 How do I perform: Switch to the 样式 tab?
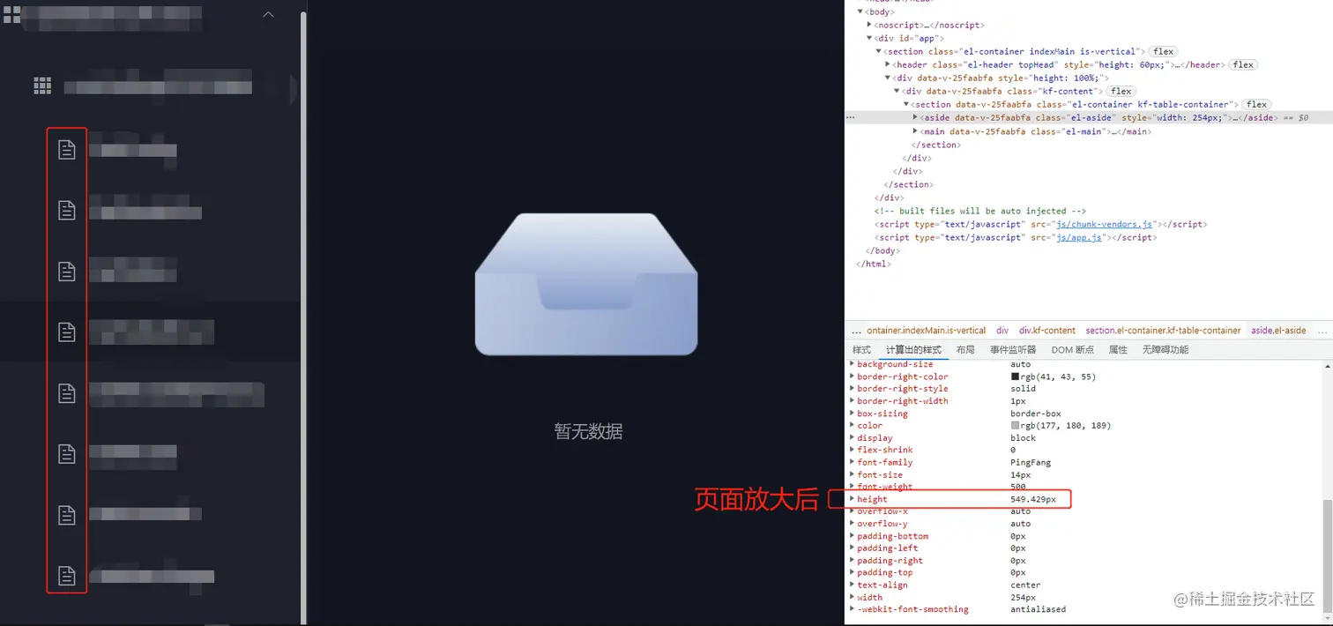861,350
